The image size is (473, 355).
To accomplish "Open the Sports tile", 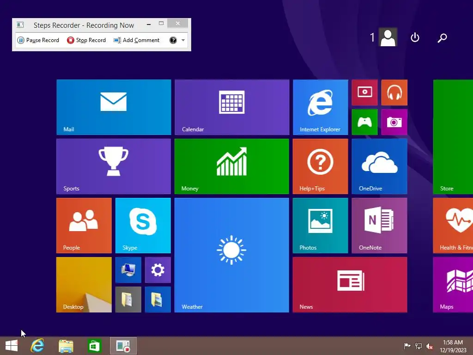I will (114, 166).
